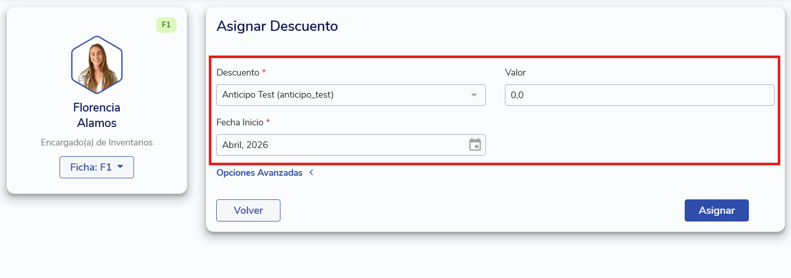Click the Fecha Inicio field label
The width and height of the screenshot is (791, 278).
(240, 122)
